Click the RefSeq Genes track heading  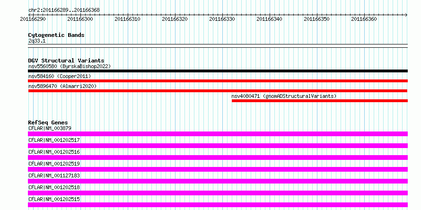(x=48, y=122)
